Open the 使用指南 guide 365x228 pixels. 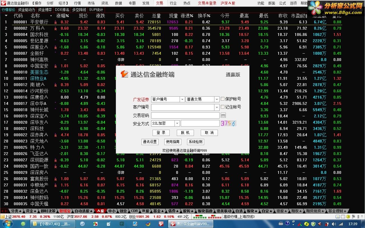coord(173,142)
